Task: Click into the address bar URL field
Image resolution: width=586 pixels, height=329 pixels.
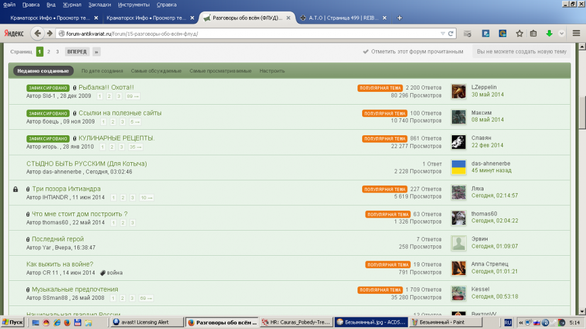Action: (247, 33)
